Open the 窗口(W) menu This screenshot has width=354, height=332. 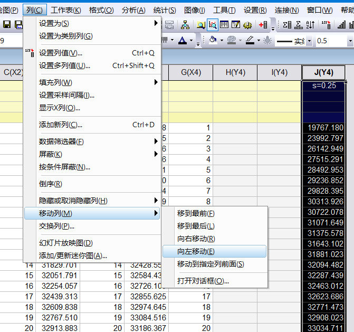(x=320, y=10)
